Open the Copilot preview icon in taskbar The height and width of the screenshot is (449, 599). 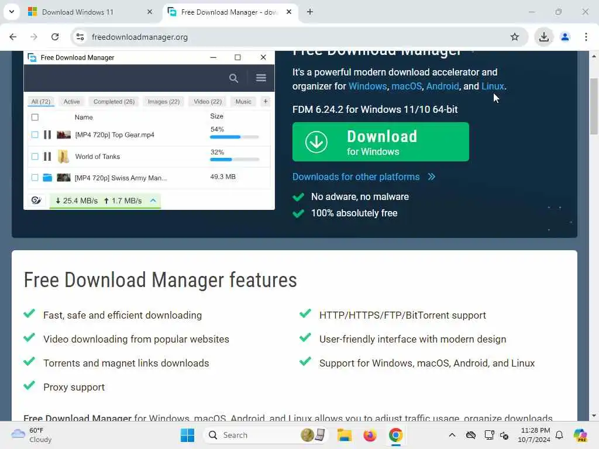click(580, 435)
